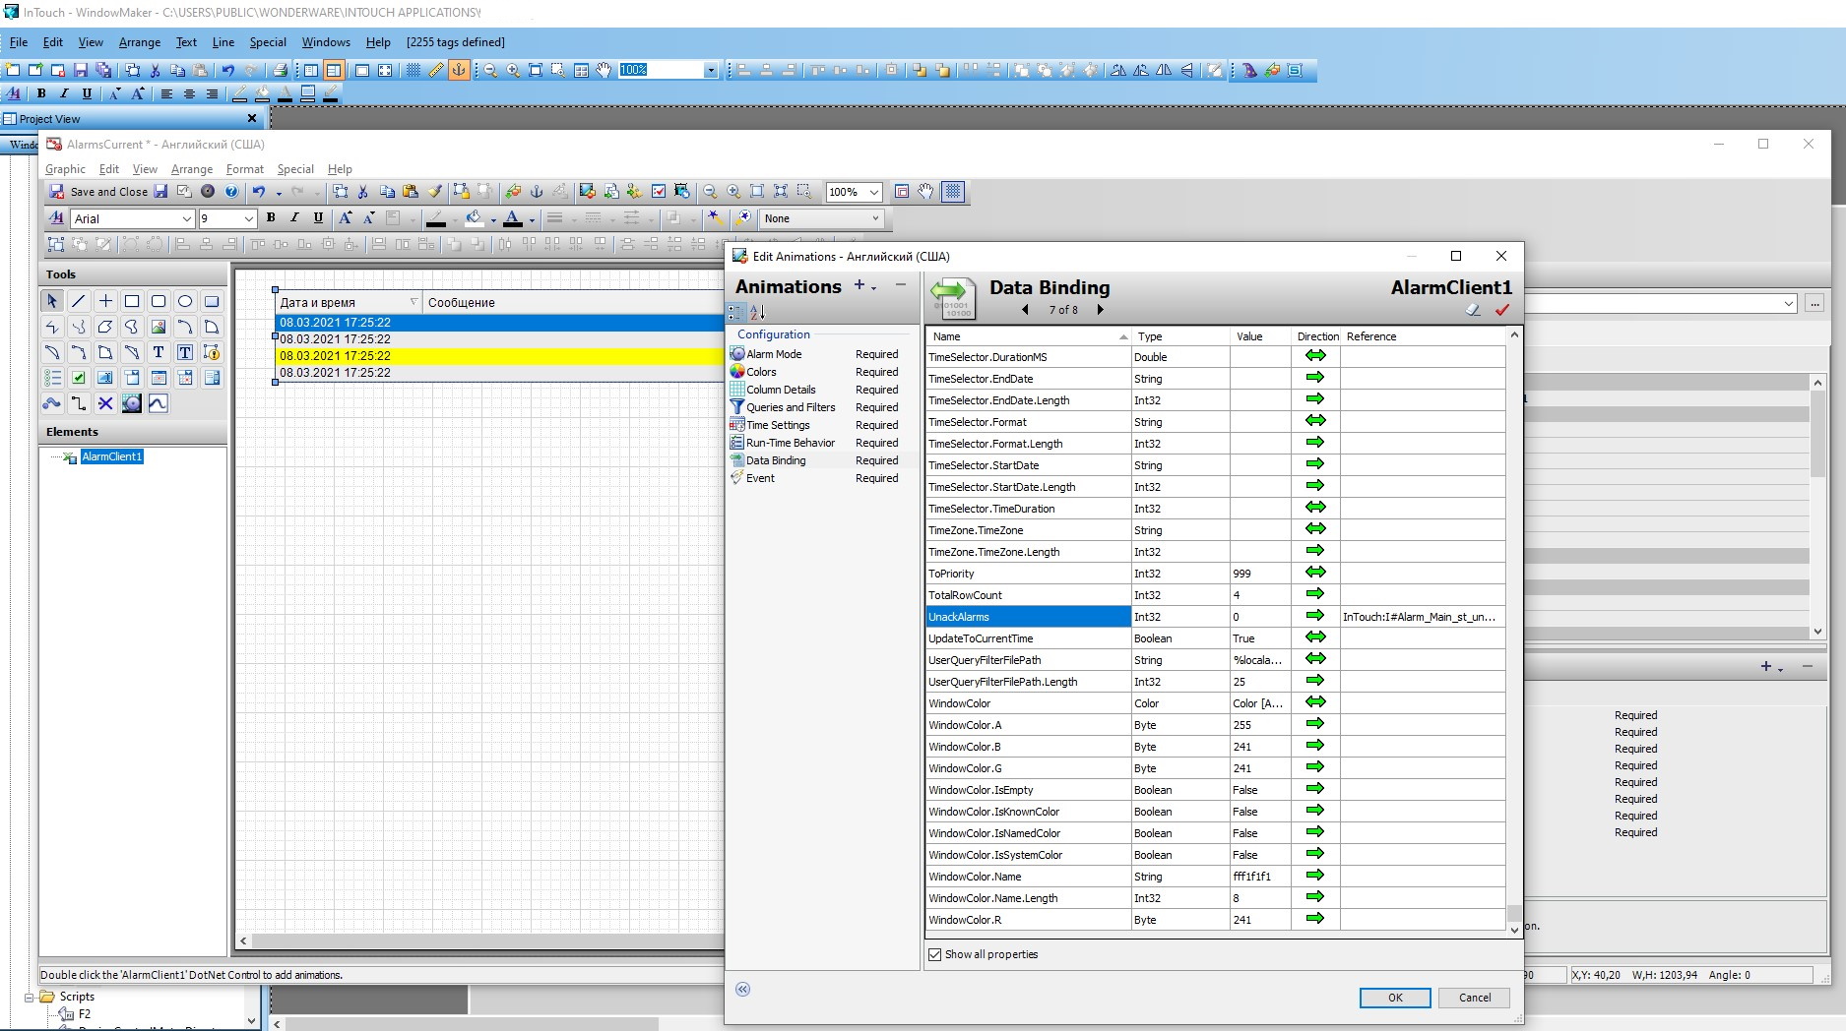Viewport: 1846px width, 1031px height.
Task: Pick the Rounded Rectangle tool
Action: point(159,301)
